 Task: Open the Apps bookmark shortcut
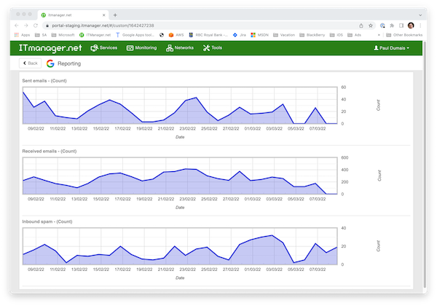click(x=22, y=35)
